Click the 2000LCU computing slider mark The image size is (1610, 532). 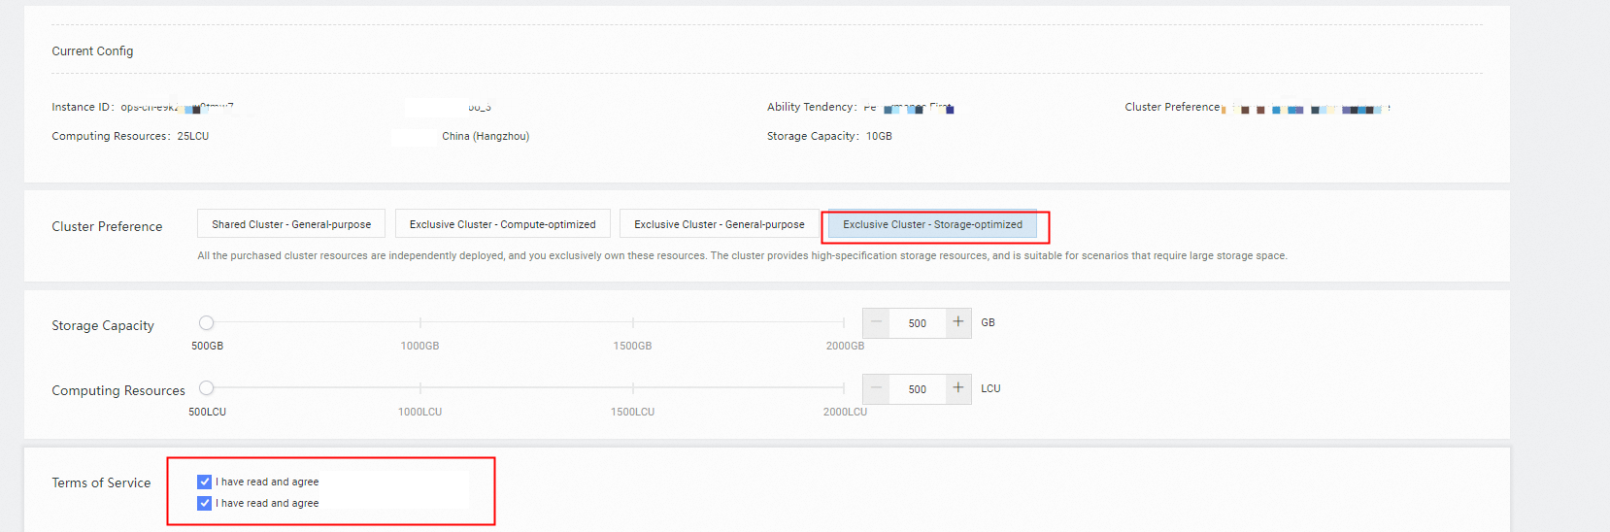coord(845,388)
